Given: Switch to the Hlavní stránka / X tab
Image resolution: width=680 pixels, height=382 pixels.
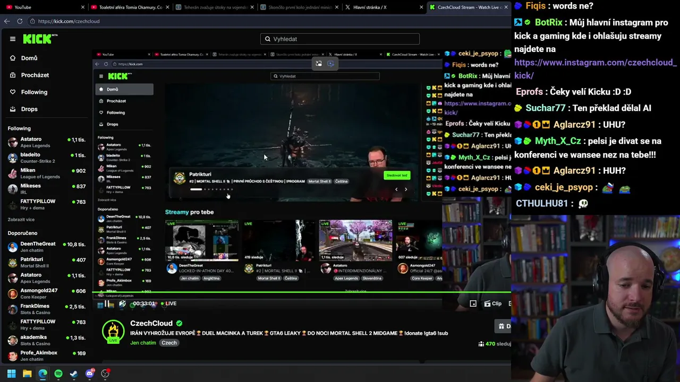Looking at the screenshot, I should [x=382, y=7].
